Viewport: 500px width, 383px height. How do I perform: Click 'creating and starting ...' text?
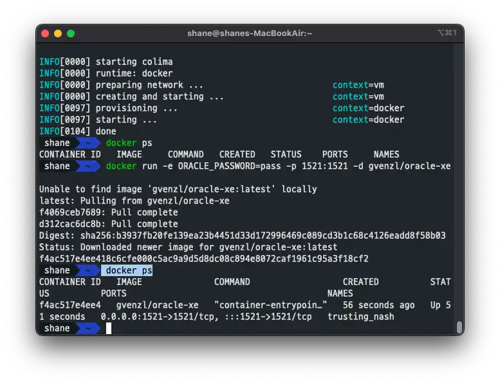pos(160,97)
